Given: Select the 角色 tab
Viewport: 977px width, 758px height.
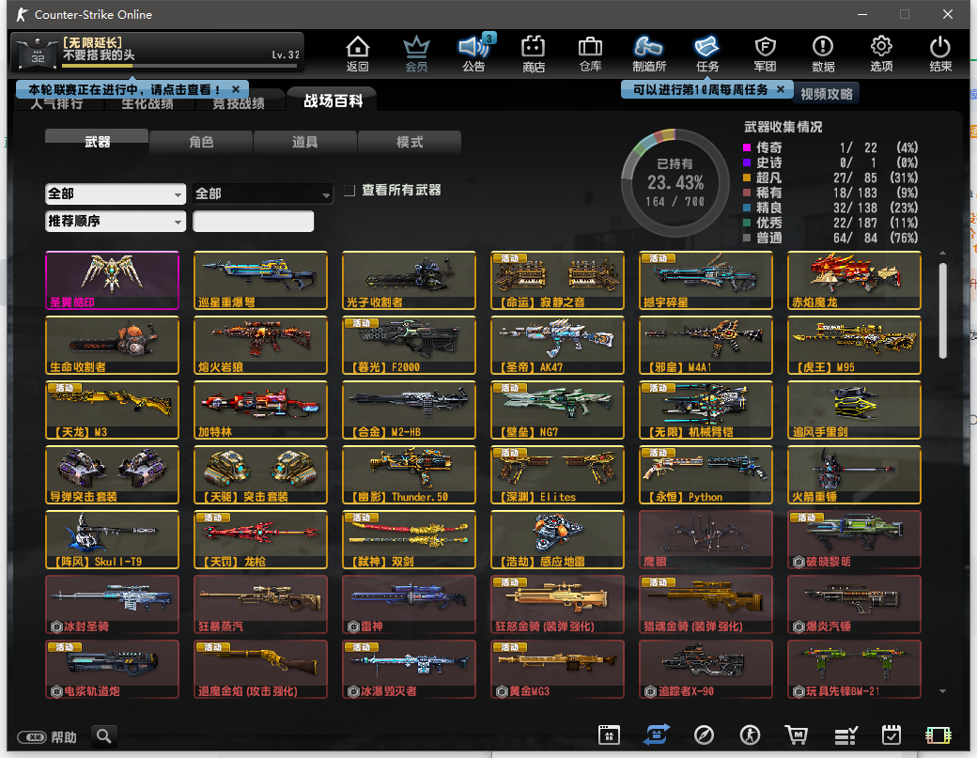Looking at the screenshot, I should click(201, 142).
